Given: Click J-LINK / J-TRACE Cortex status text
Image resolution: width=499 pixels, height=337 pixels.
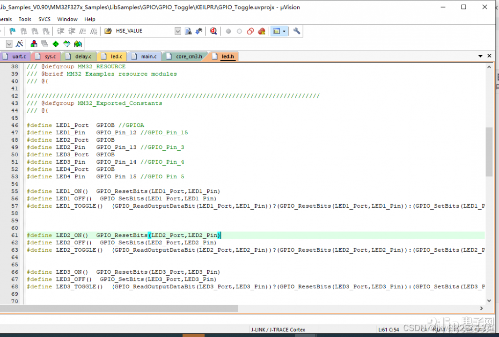Looking at the screenshot, I should (278, 330).
